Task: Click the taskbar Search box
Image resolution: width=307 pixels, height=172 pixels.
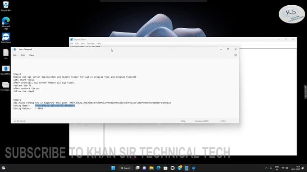Action: pyautogui.click(x=125, y=168)
